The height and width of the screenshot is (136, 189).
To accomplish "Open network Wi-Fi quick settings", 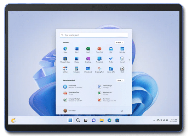I will pyautogui.click(x=161, y=120).
